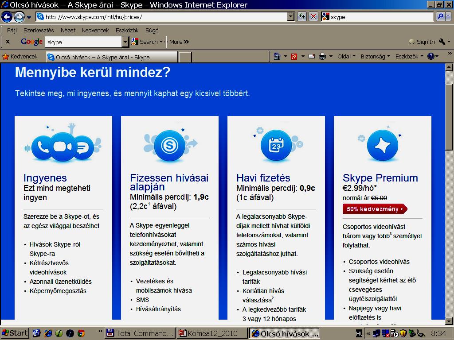Screen dimensions: 454x340
Task: Open the Fájl menu
Action: [x=12, y=30]
